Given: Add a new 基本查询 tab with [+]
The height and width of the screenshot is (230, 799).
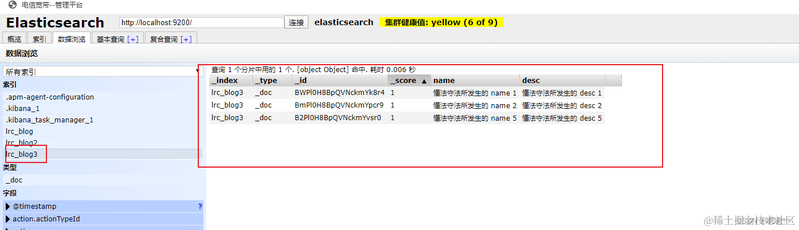Looking at the screenshot, I should tap(133, 39).
